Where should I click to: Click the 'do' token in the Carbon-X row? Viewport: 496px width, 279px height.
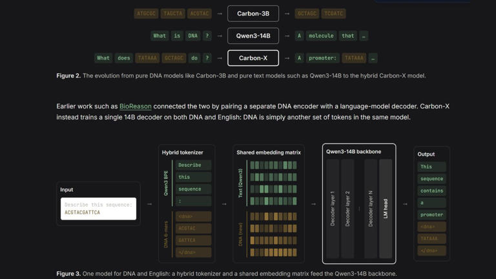pyautogui.click(x=194, y=58)
